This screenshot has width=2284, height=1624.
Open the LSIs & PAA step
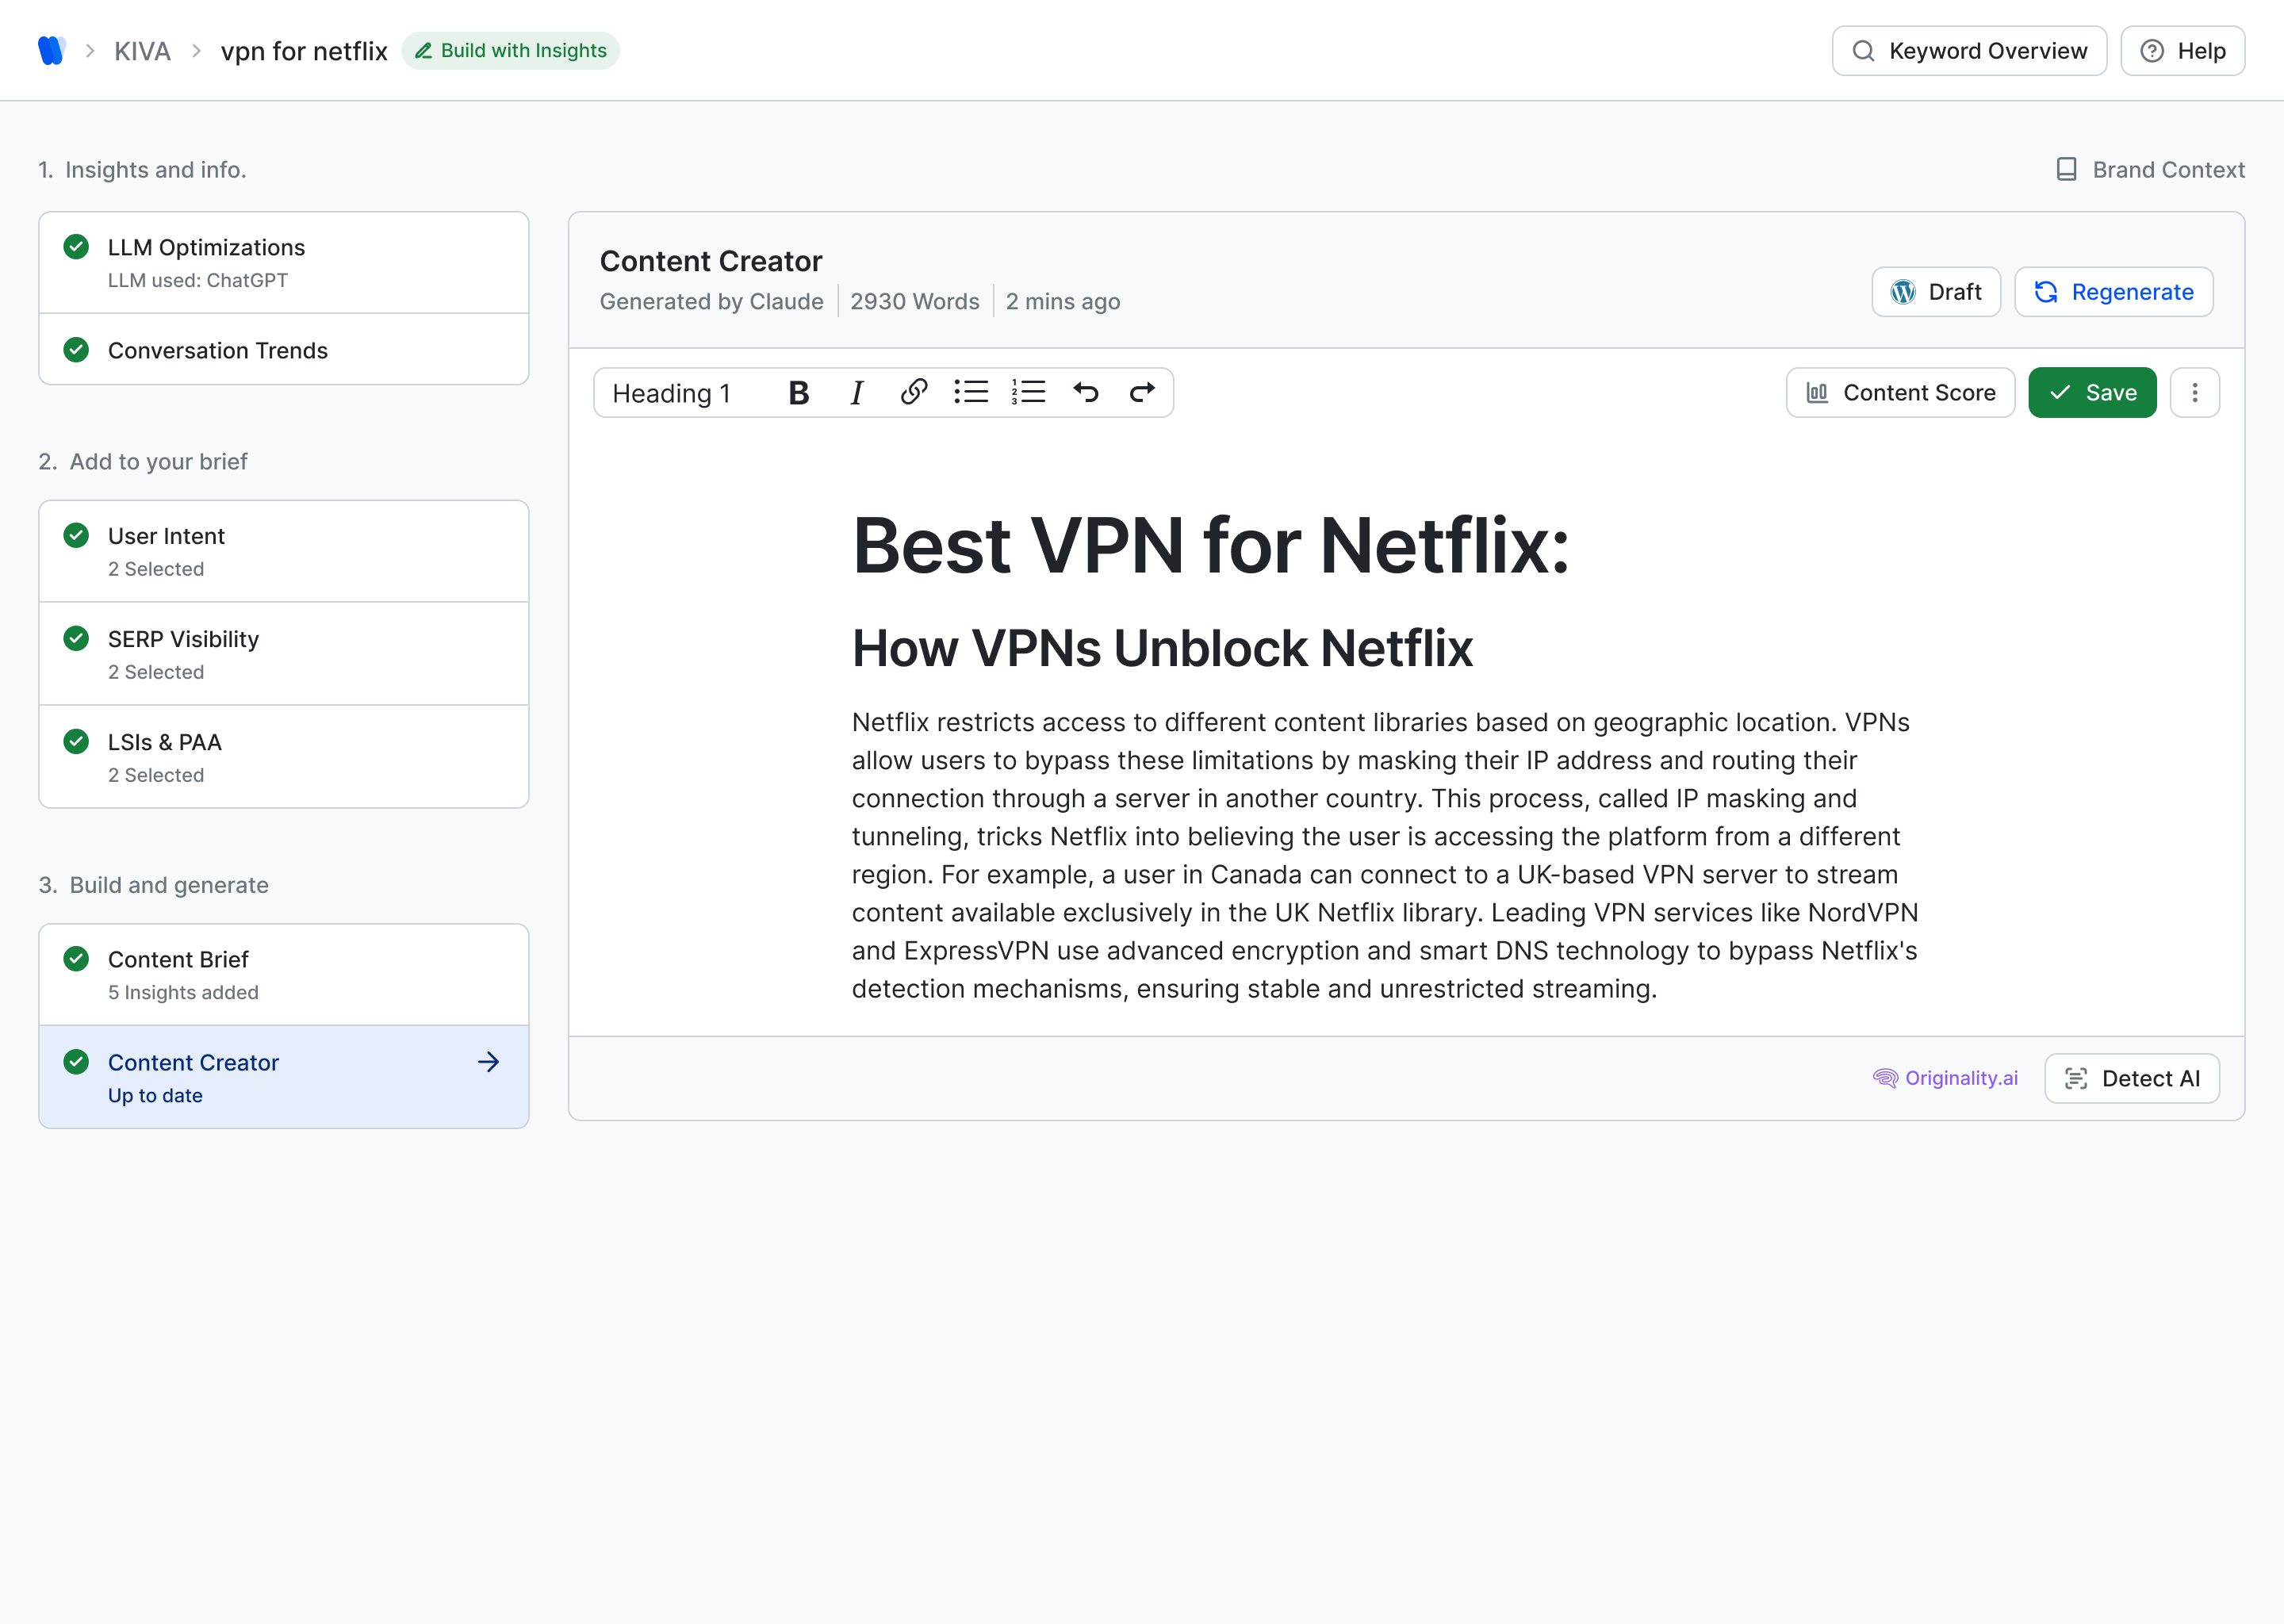284,757
